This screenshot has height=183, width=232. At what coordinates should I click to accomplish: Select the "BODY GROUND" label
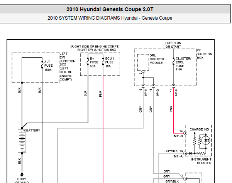tap(22, 180)
